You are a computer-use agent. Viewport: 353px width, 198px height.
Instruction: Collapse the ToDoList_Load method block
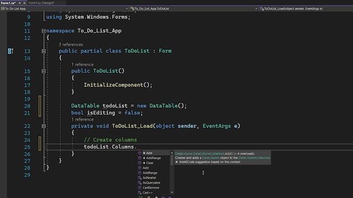point(44,126)
